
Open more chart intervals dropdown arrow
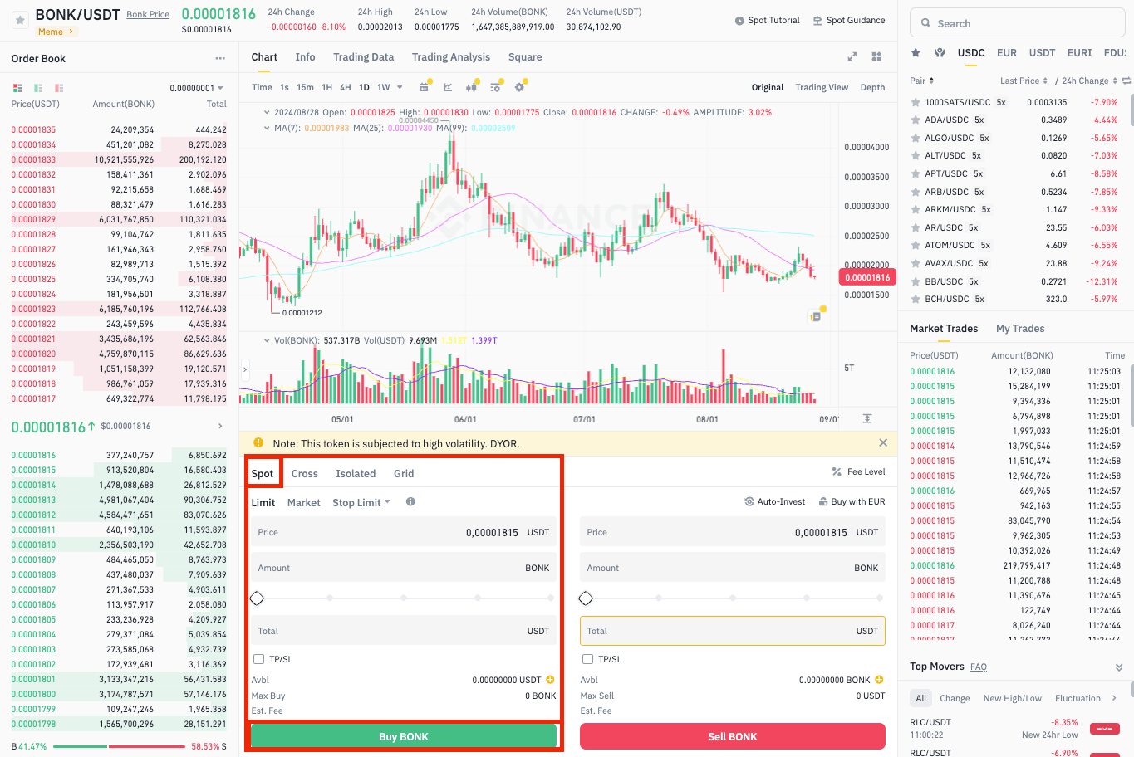click(x=400, y=87)
